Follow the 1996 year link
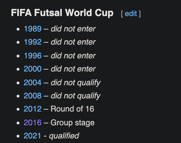 click(33, 56)
